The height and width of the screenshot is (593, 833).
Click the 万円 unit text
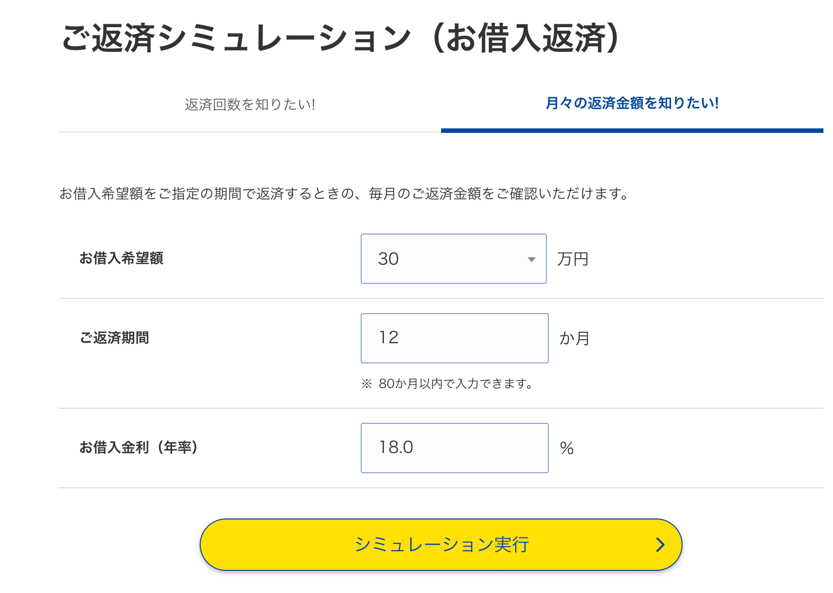(572, 259)
